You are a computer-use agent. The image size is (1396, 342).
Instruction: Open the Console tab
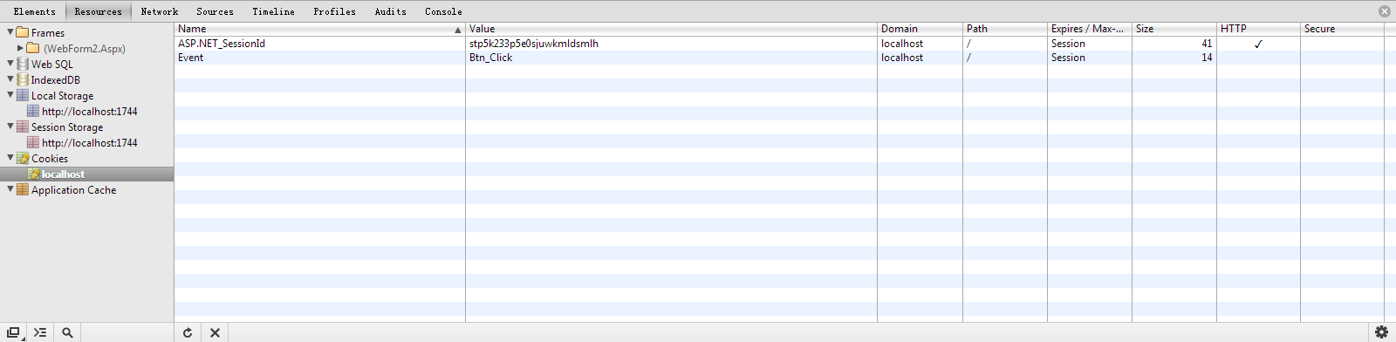pos(443,11)
